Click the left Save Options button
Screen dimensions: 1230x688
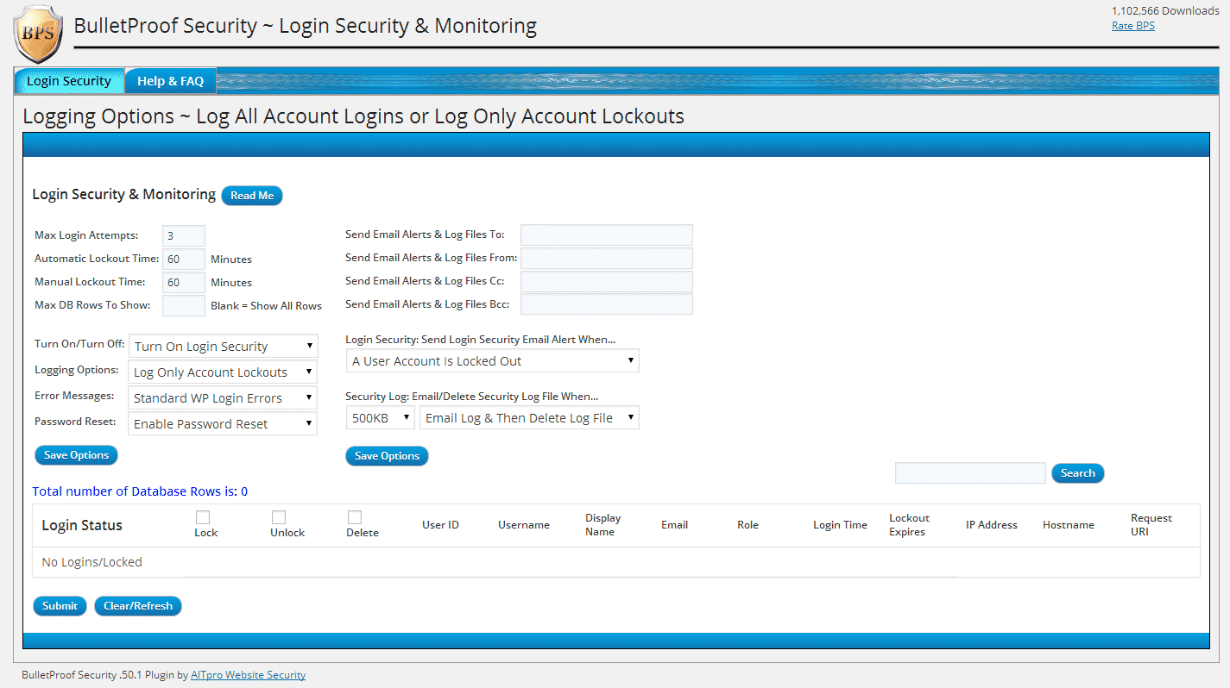(x=76, y=454)
